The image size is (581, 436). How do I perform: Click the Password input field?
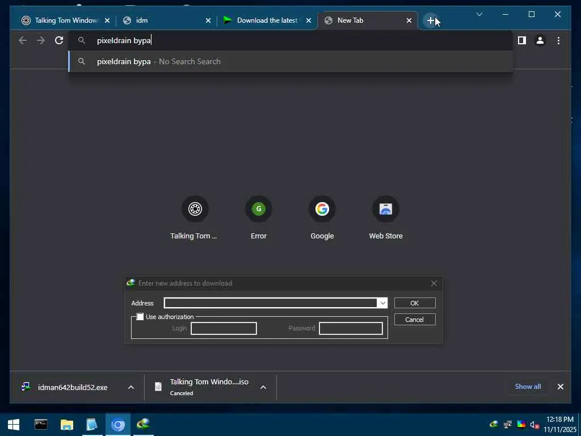coord(351,328)
